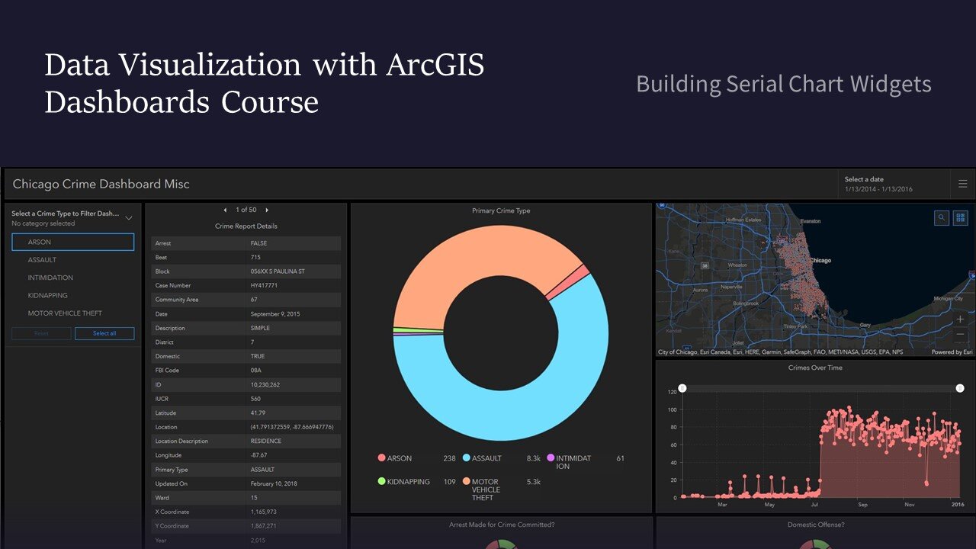Click the Evanston label on the map

pos(811,221)
